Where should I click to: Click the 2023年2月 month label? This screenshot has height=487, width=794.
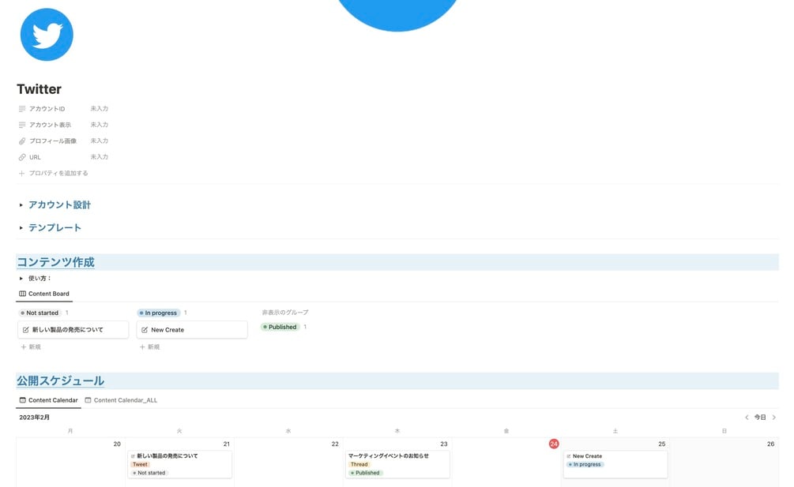click(35, 418)
